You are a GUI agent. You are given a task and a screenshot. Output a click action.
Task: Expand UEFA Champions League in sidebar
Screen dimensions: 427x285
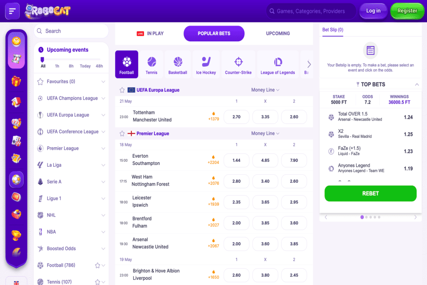coord(103,98)
